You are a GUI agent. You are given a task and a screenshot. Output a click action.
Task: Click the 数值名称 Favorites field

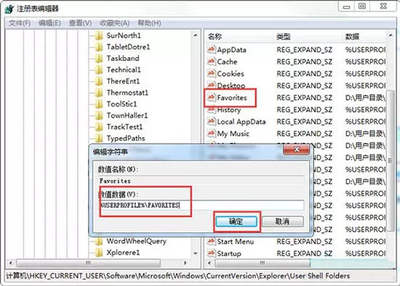(x=201, y=181)
